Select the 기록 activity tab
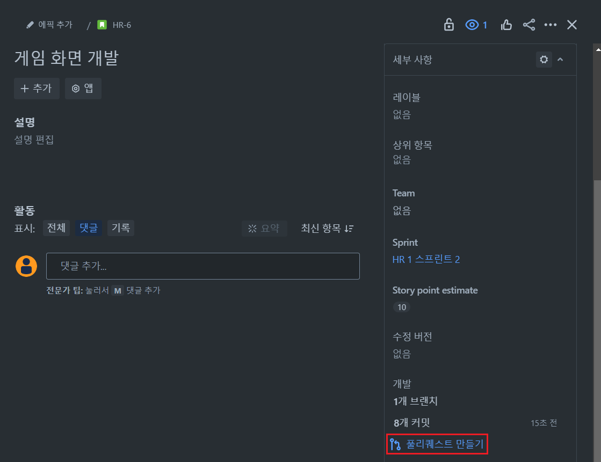 pyautogui.click(x=121, y=228)
